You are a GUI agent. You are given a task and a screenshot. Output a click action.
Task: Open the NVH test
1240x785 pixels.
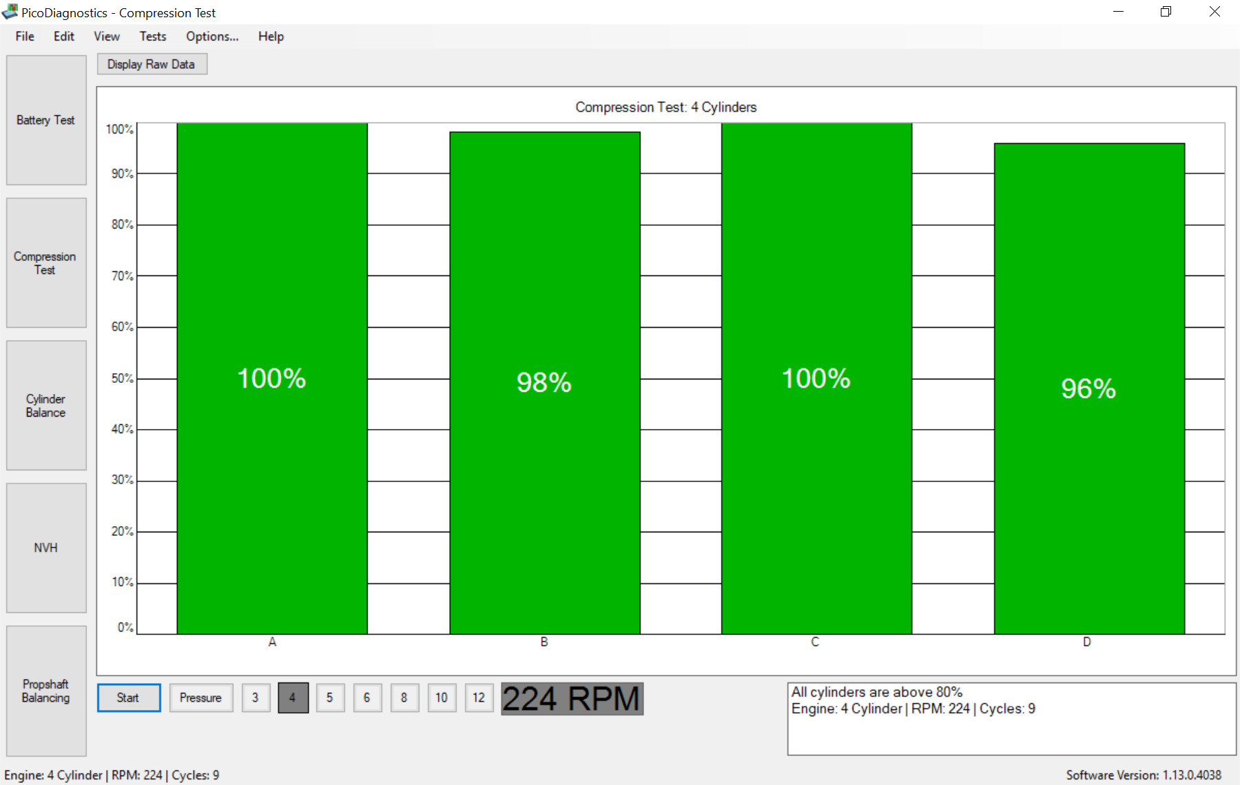[46, 547]
